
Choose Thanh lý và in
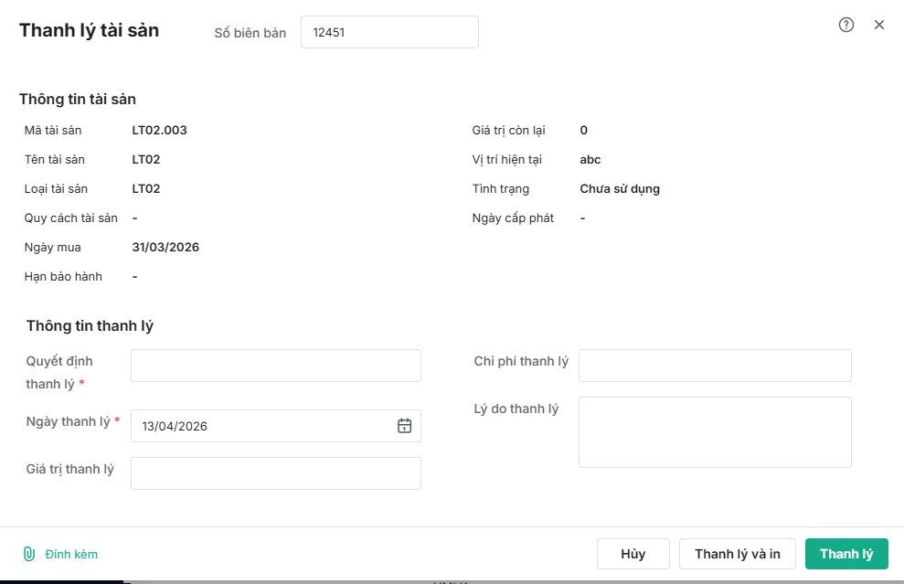[737, 554]
